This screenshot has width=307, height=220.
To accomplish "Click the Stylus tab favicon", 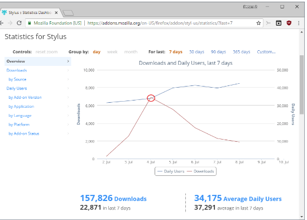I will pyautogui.click(x=4, y=12).
